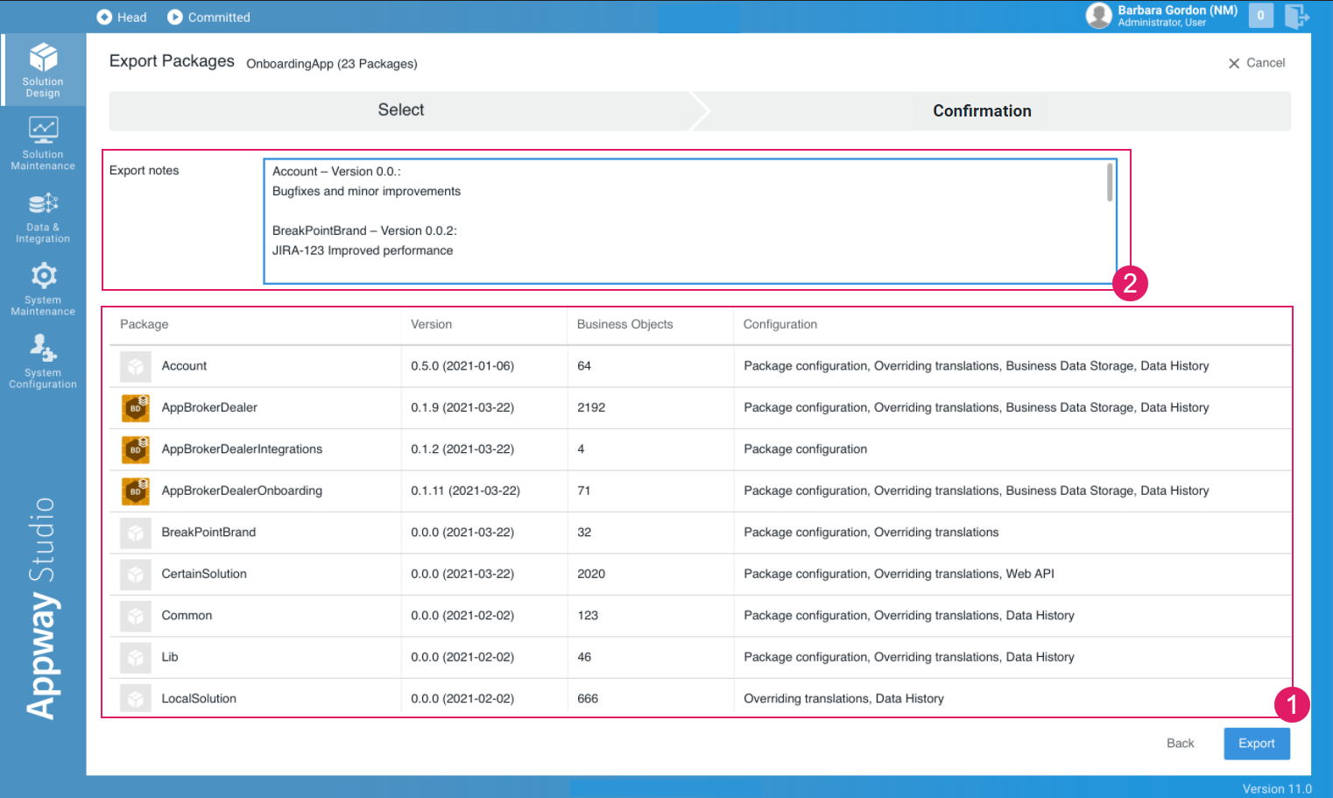Viewport: 1333px width, 798px height.
Task: Click the AppBrokerDealerIntegrations package icon
Action: point(136,449)
